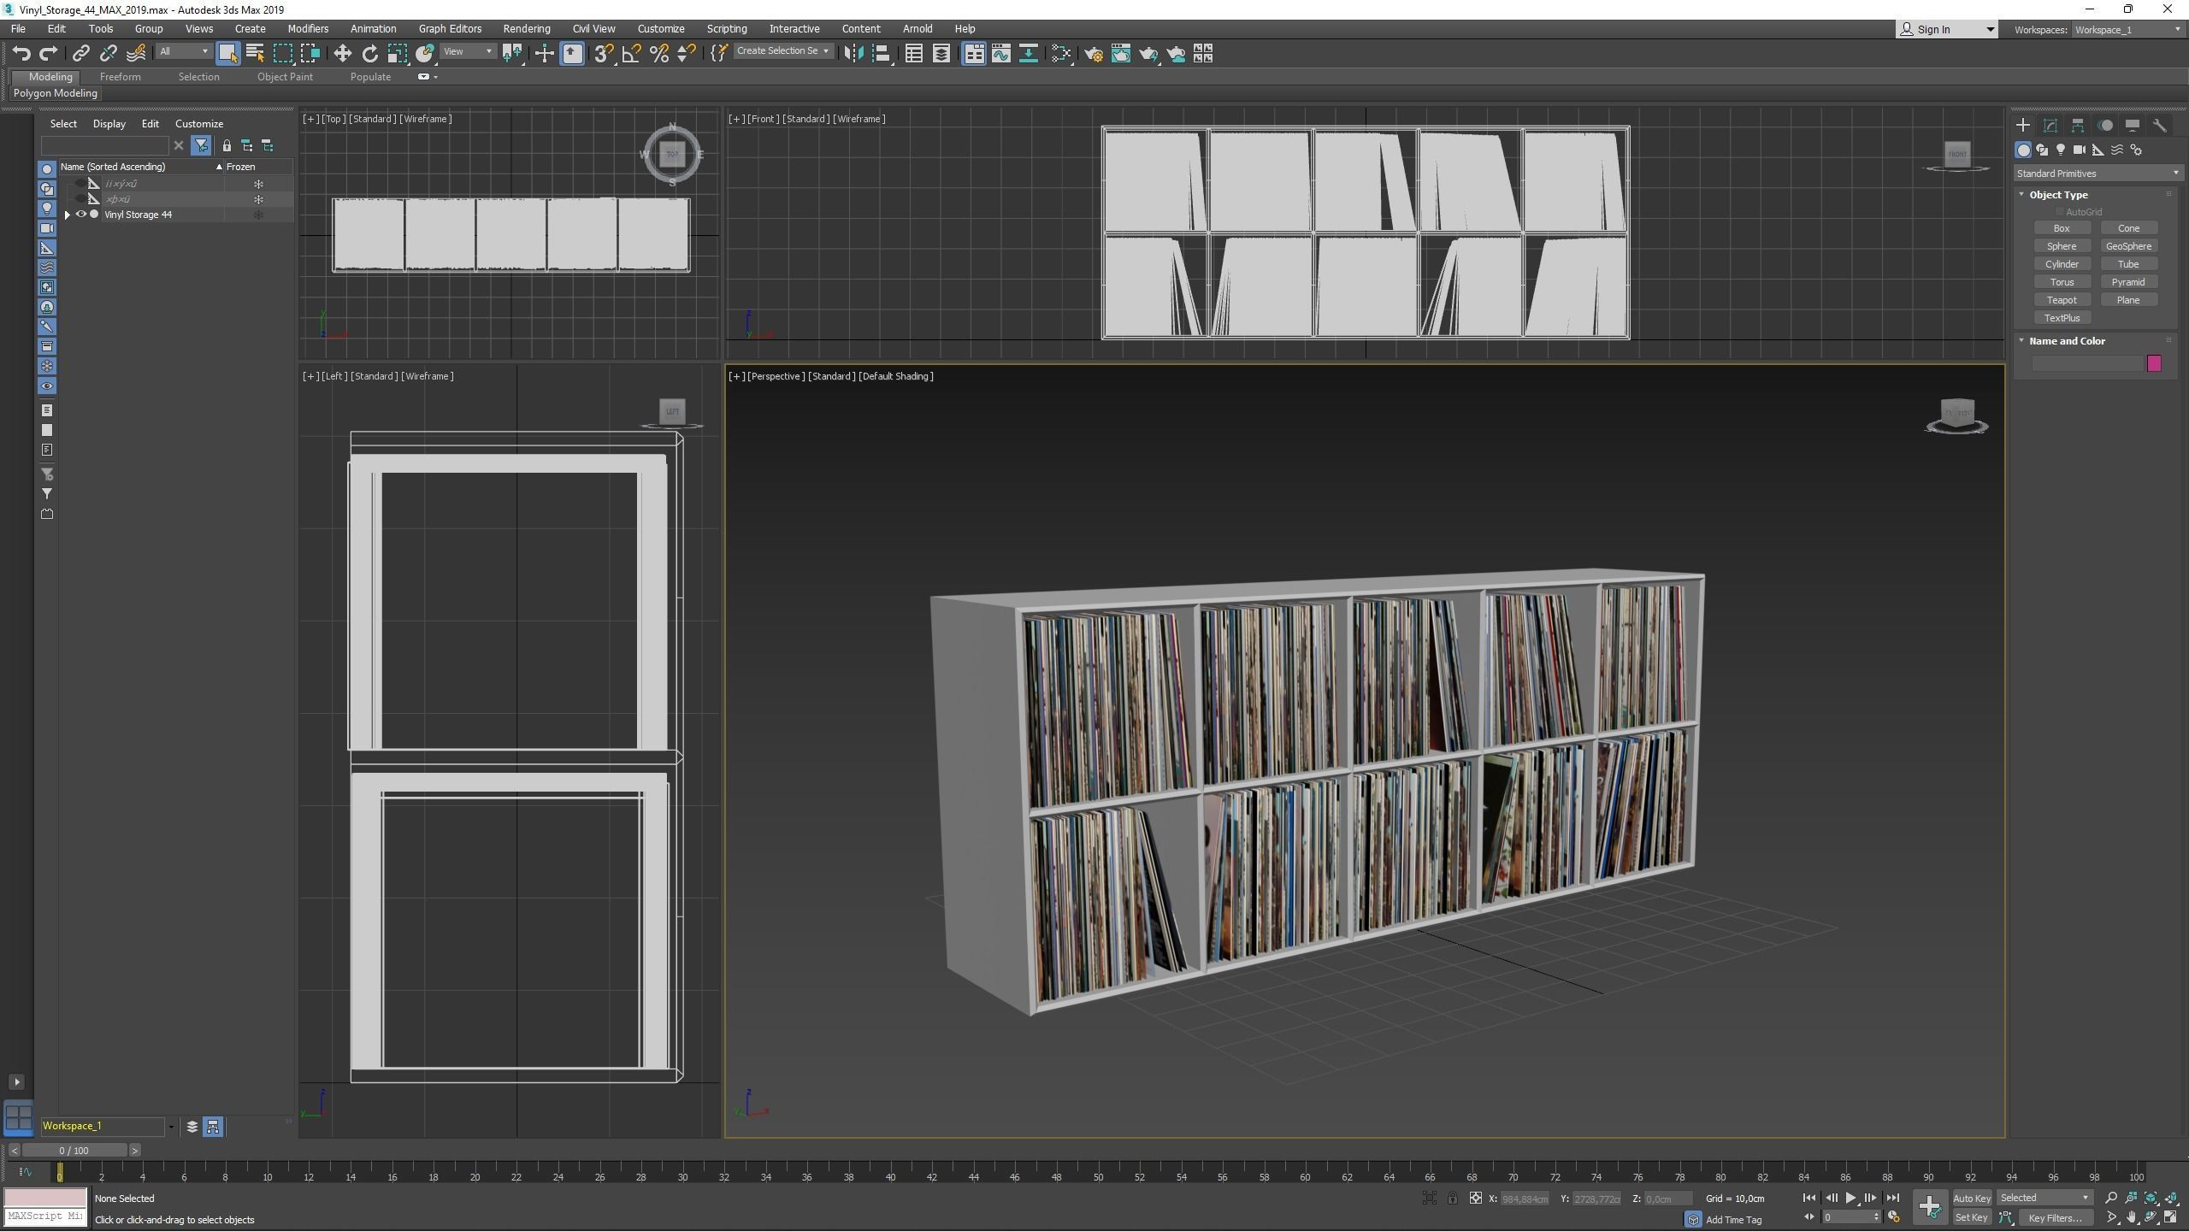This screenshot has width=2189, height=1231.
Task: Open the Graph Editors menu
Action: point(450,29)
